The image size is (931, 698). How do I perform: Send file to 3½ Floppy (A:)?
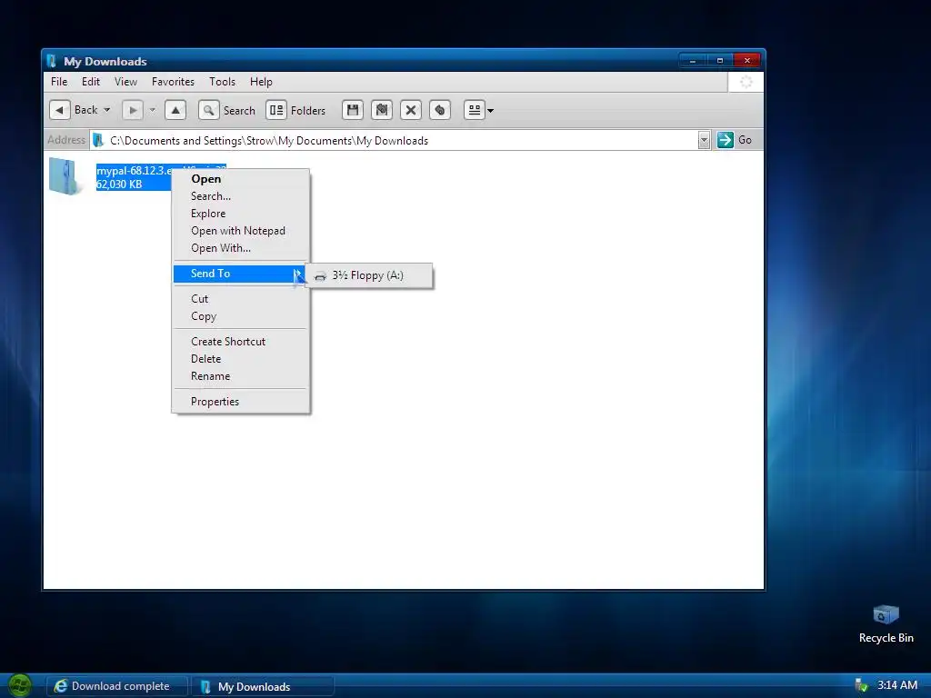[x=369, y=275]
